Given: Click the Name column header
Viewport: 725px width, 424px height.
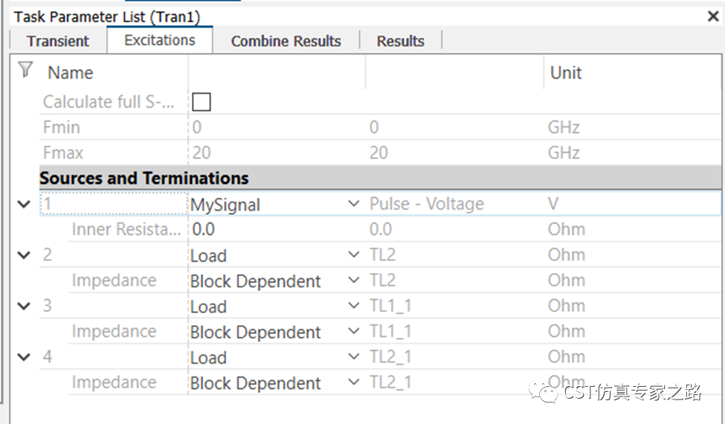Looking at the screenshot, I should point(71,73).
